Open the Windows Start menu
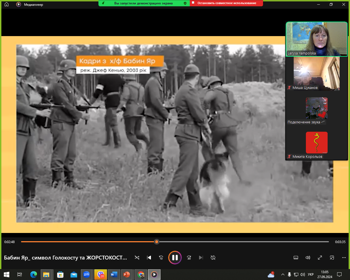This screenshot has width=350, height=280. click(7, 275)
